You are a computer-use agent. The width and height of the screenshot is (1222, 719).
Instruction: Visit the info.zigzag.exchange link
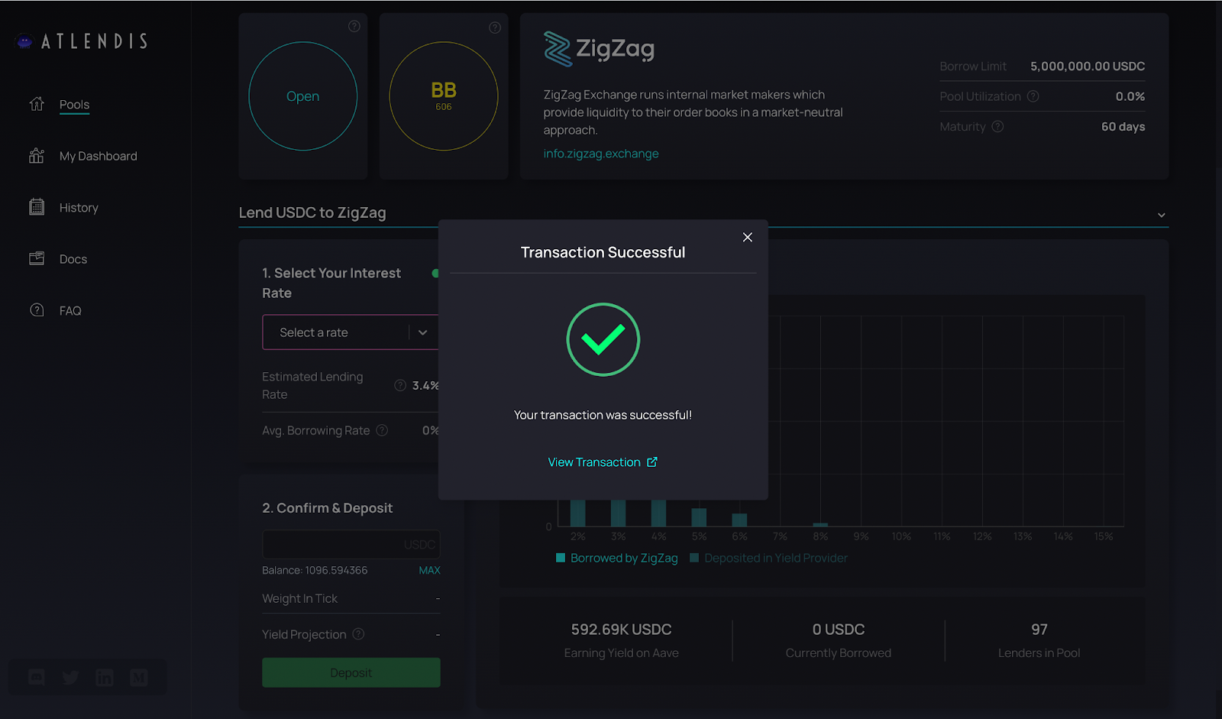click(601, 154)
